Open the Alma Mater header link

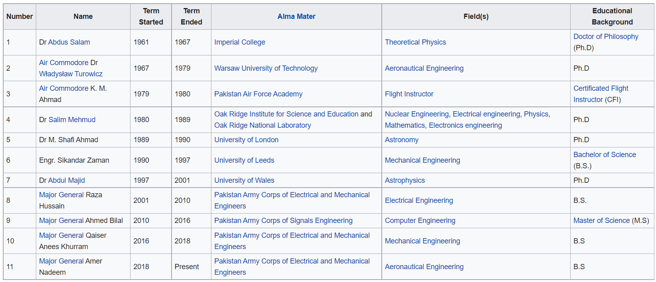[x=296, y=16]
